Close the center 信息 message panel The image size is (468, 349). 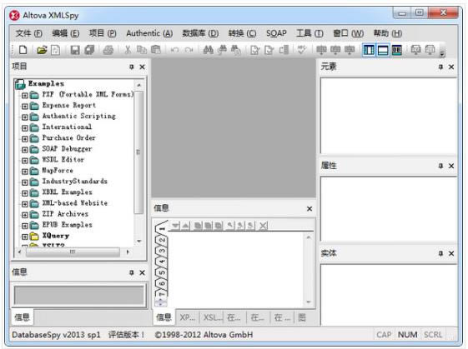[309, 209]
